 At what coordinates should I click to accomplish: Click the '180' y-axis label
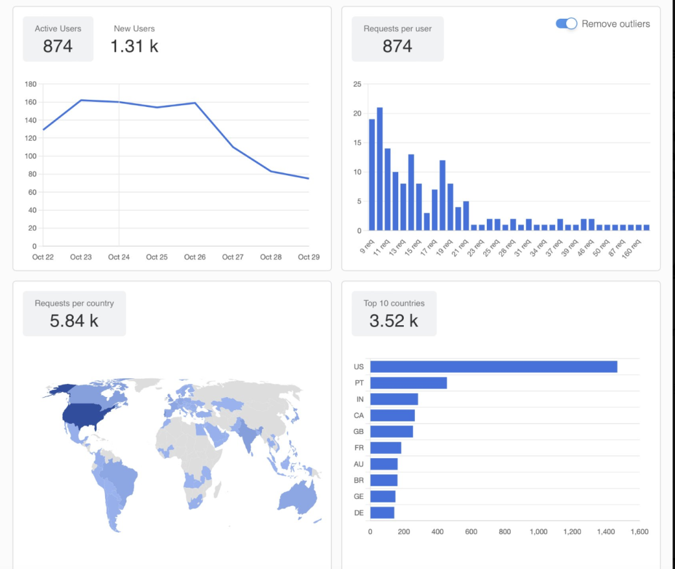31,84
